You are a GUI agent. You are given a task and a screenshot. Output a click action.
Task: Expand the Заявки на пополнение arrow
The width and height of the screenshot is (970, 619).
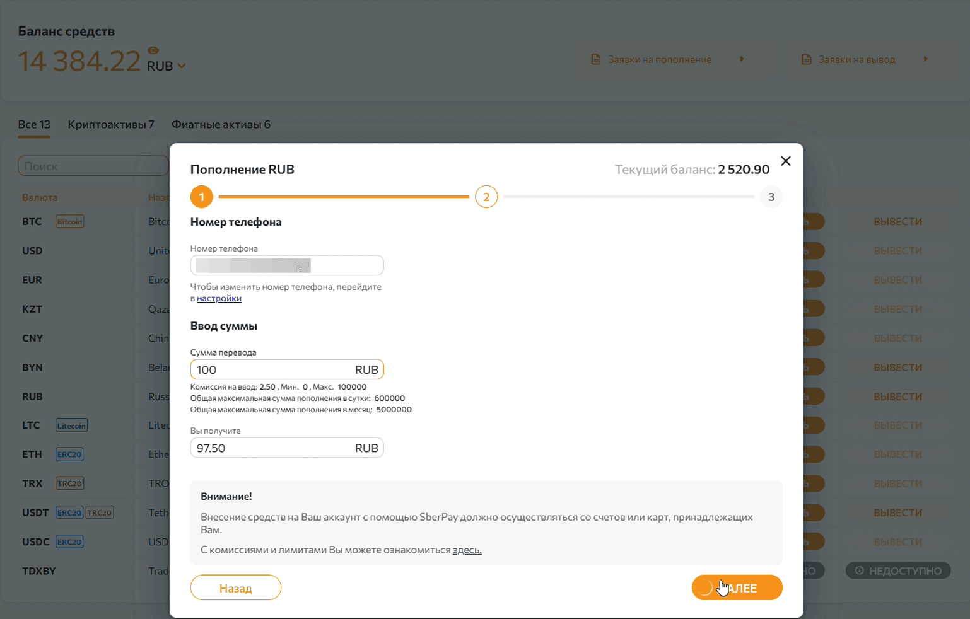742,59
